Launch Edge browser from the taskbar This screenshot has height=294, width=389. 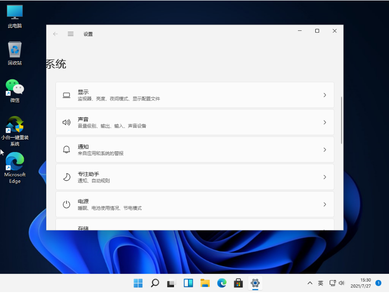click(x=222, y=283)
